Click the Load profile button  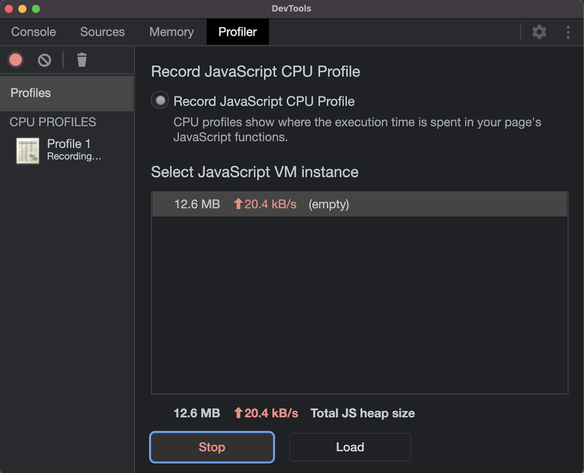350,447
